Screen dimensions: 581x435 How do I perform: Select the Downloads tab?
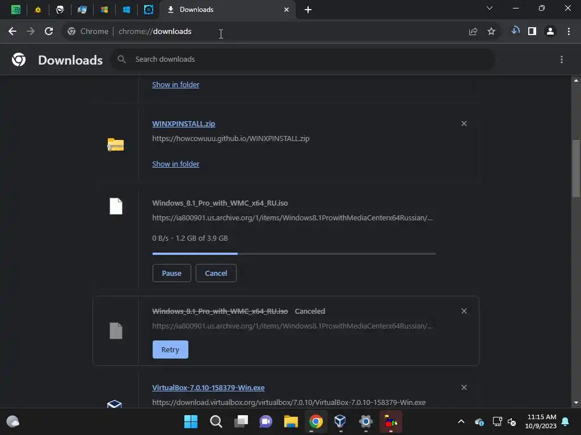pos(227,10)
